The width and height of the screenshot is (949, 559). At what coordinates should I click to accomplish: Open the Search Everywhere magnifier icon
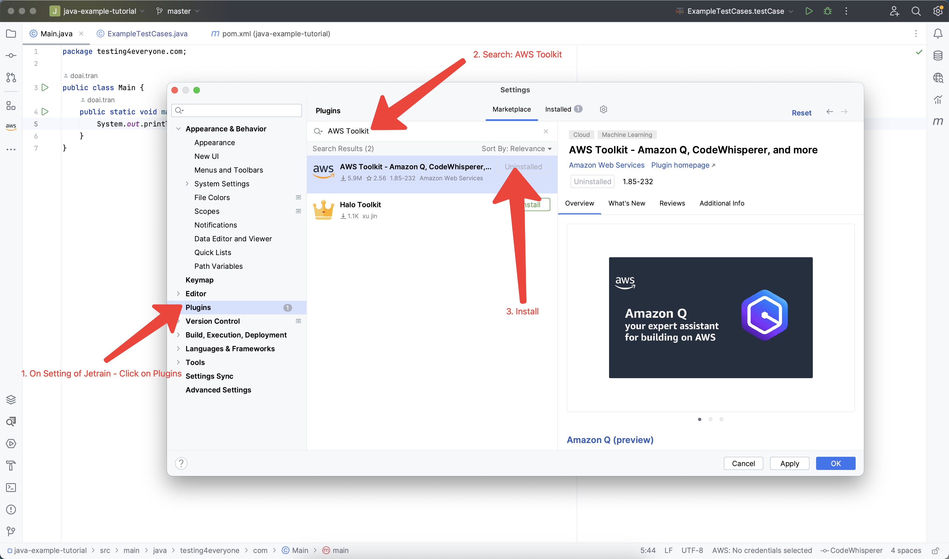(x=916, y=11)
